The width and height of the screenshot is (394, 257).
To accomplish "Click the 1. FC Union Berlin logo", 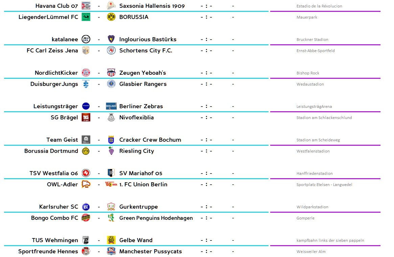I will click(x=111, y=184).
